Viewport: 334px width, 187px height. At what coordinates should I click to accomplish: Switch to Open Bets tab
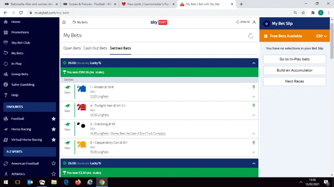[72, 48]
